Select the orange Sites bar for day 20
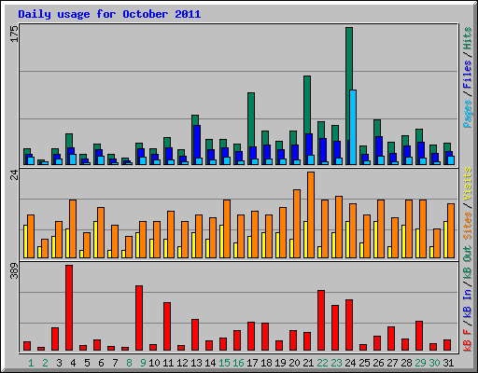The width and height of the screenshot is (478, 373). tap(297, 224)
